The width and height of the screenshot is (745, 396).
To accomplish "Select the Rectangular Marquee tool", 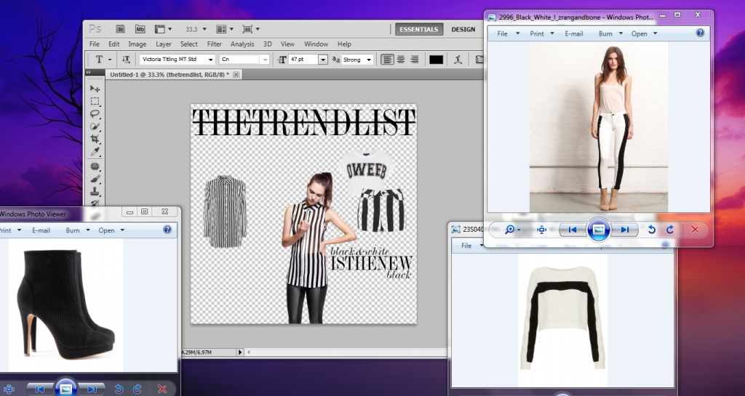I will point(95,102).
